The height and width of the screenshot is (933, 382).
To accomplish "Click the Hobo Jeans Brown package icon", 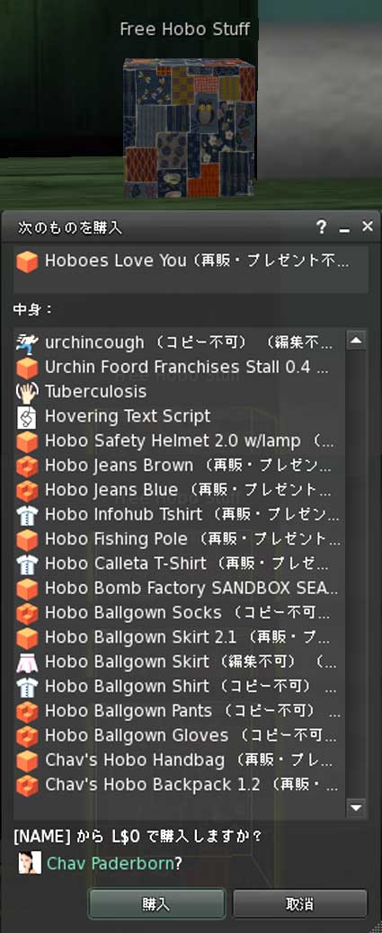I will click(27, 466).
